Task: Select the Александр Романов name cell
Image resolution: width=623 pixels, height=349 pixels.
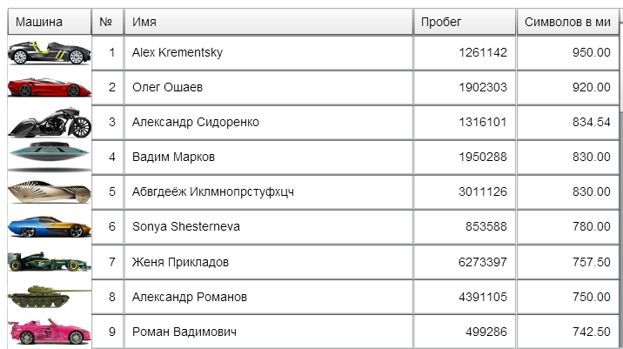Action: (269, 297)
